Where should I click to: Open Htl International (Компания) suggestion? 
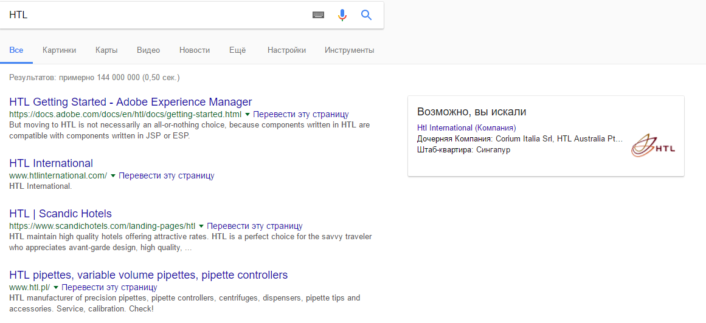(x=466, y=127)
